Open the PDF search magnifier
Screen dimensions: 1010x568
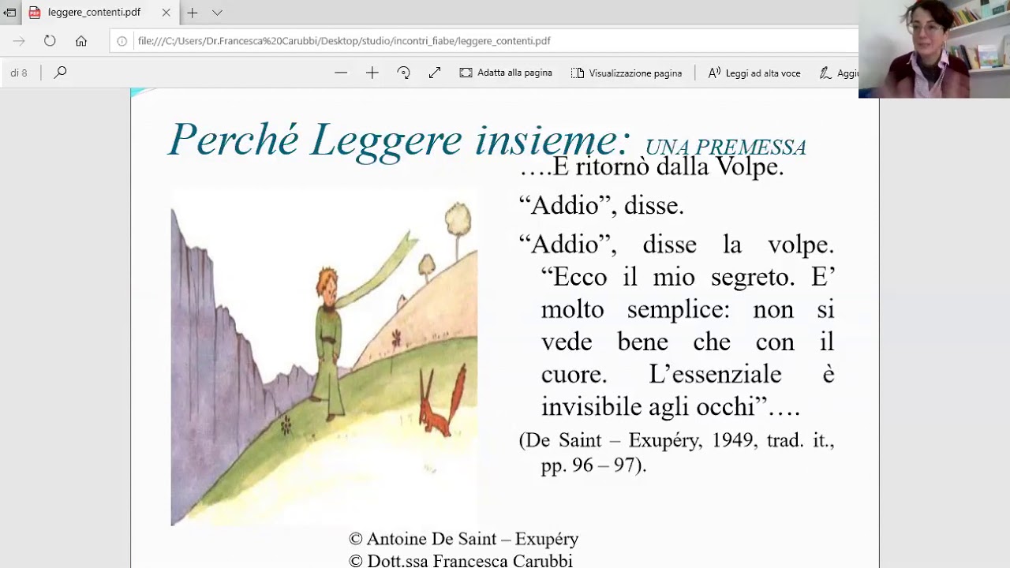60,73
